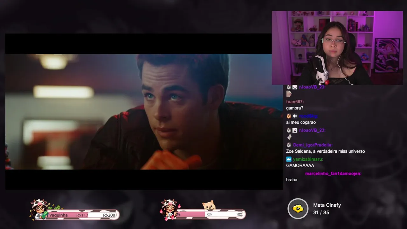Click username yamizabimaru in chat
The width and height of the screenshot is (407, 229).
coord(308,159)
